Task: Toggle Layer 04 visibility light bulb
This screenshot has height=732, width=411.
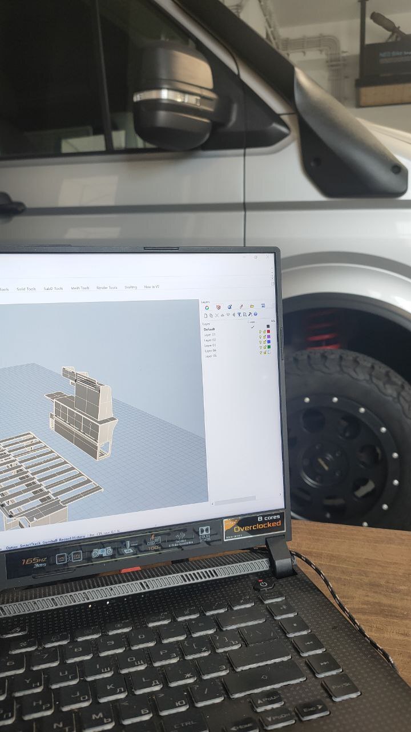Action: [x=260, y=348]
